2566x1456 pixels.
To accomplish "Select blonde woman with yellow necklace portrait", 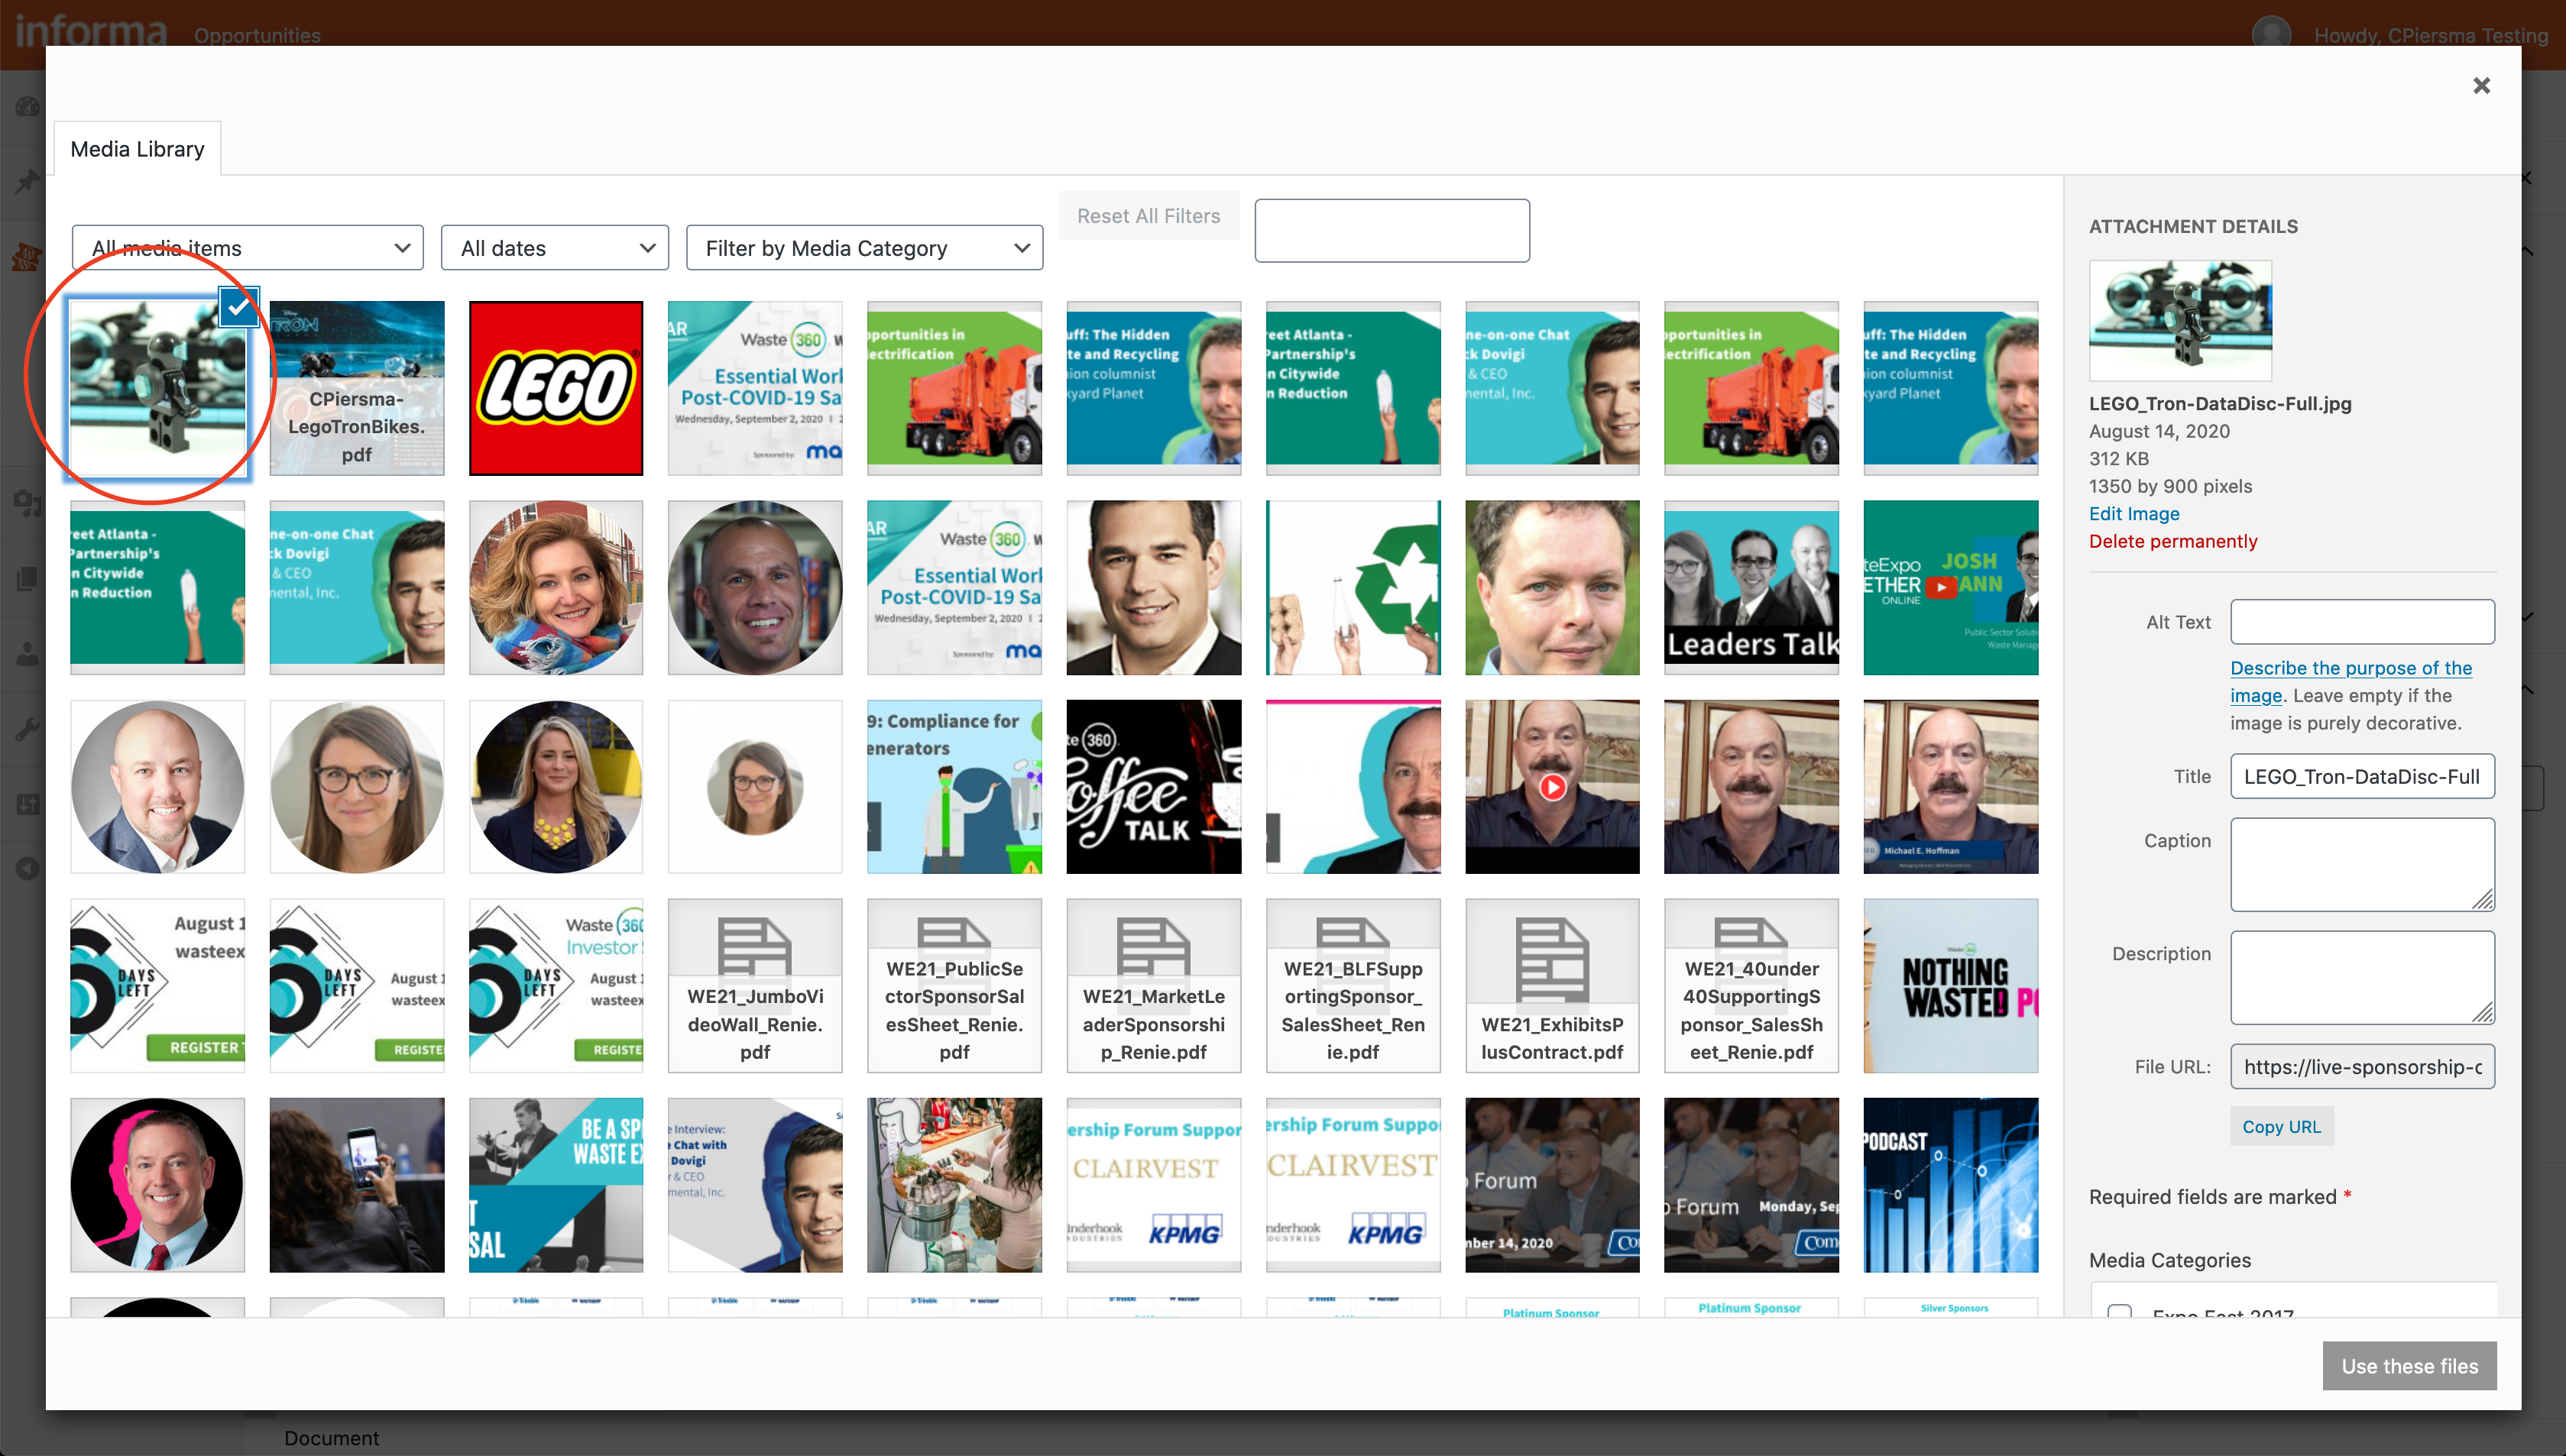I will (x=555, y=787).
